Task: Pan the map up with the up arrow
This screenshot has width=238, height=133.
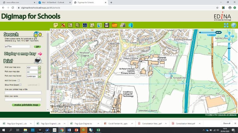Action: (229, 33)
